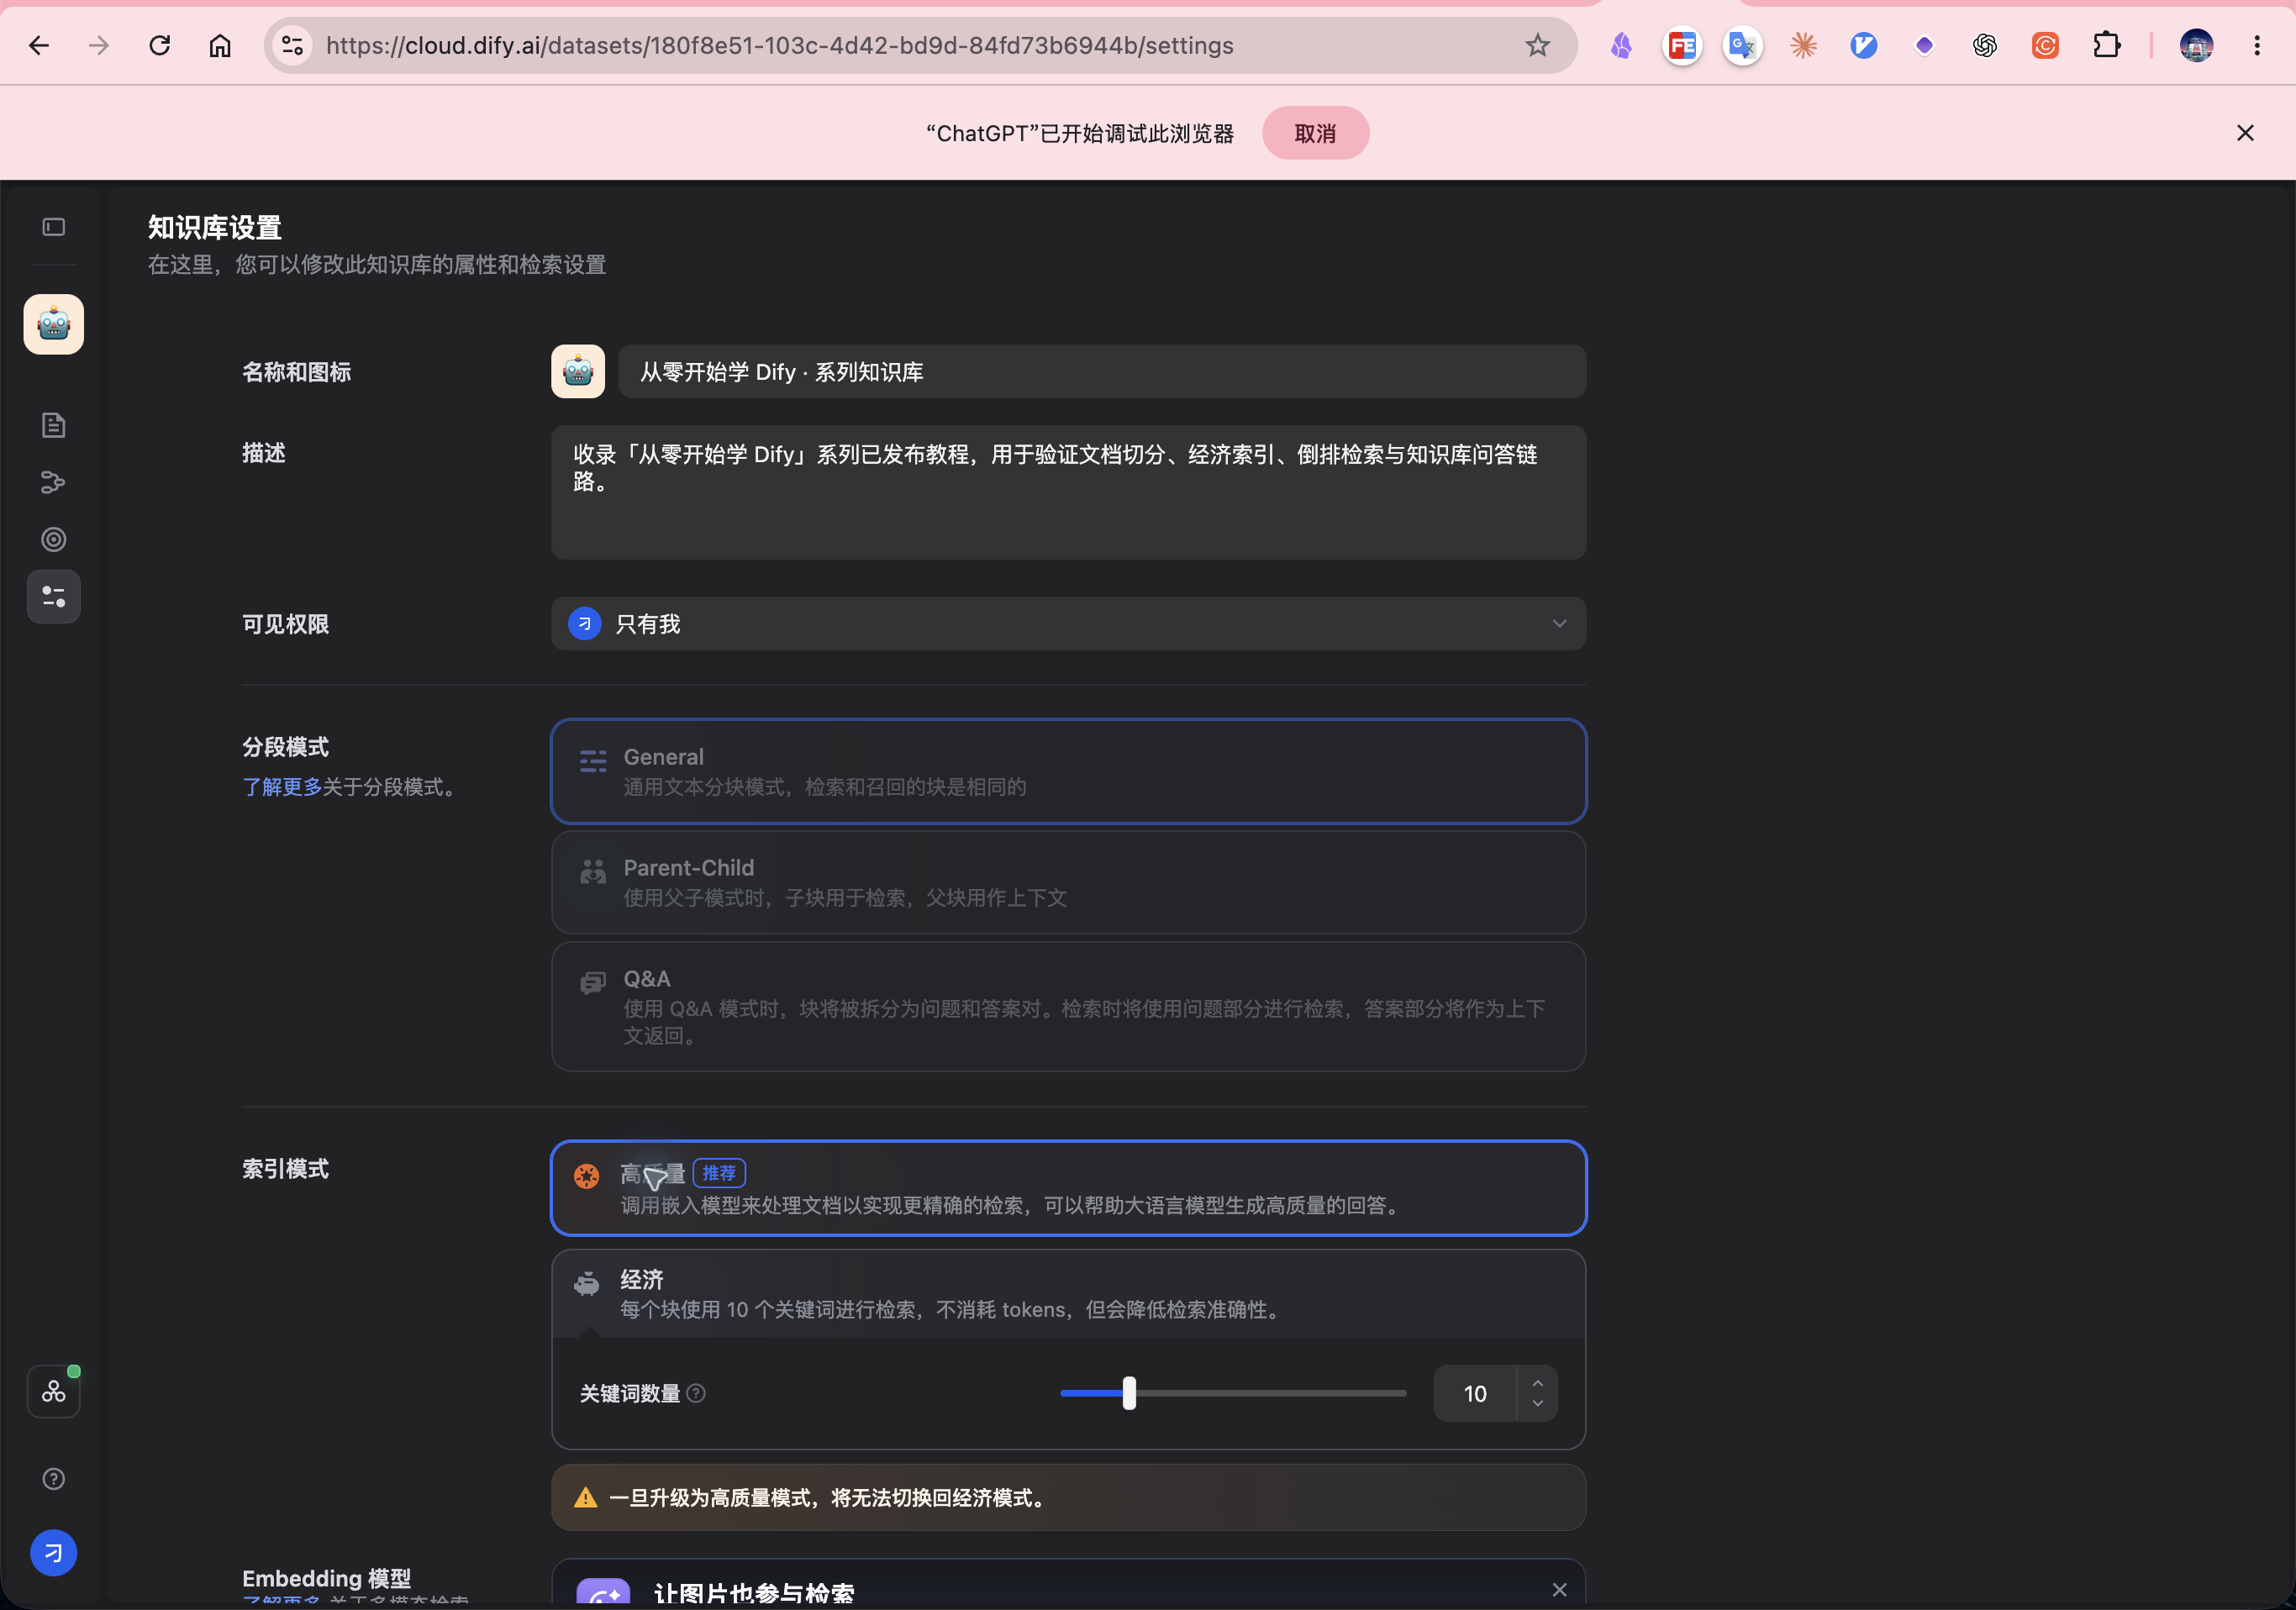2296x1610 pixels.
Task: Select the Q&A chunk mode option
Action: pyautogui.click(x=1068, y=1006)
